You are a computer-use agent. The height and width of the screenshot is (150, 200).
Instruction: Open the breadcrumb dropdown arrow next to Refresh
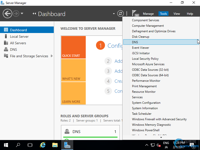point(114,14)
